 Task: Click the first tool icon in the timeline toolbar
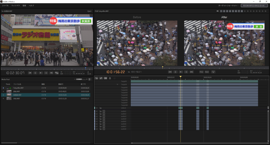[x=97, y=78]
